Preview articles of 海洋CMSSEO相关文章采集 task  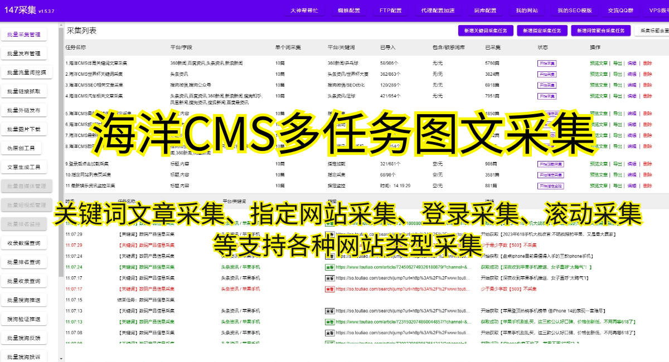(x=599, y=85)
